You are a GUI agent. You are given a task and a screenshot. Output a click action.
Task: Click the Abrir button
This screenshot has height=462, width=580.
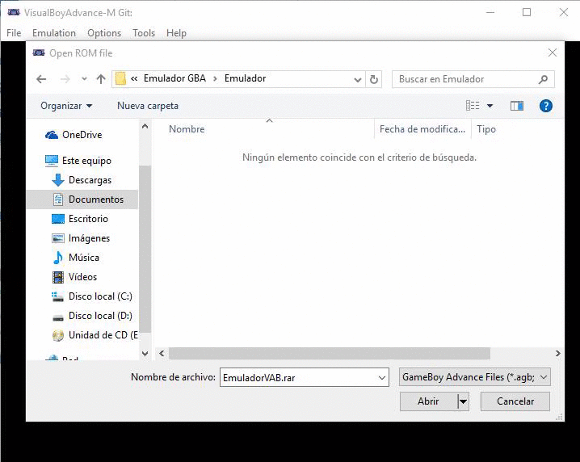pos(428,401)
